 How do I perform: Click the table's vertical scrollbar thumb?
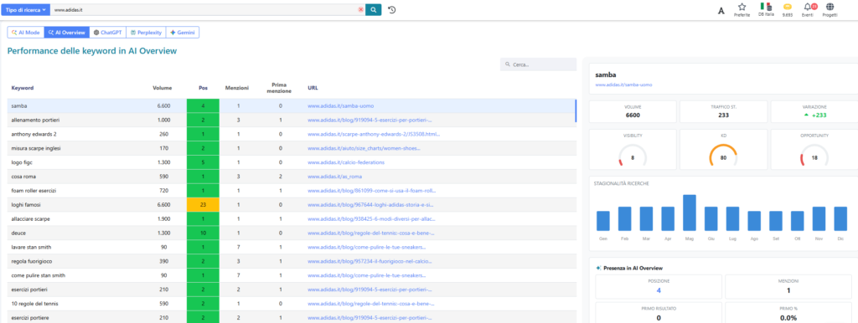click(576, 110)
